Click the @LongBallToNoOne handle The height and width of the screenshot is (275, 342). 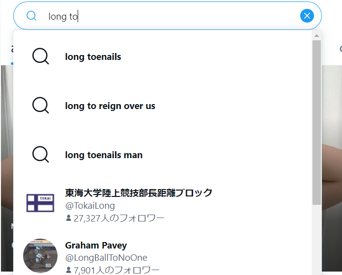[106, 258]
